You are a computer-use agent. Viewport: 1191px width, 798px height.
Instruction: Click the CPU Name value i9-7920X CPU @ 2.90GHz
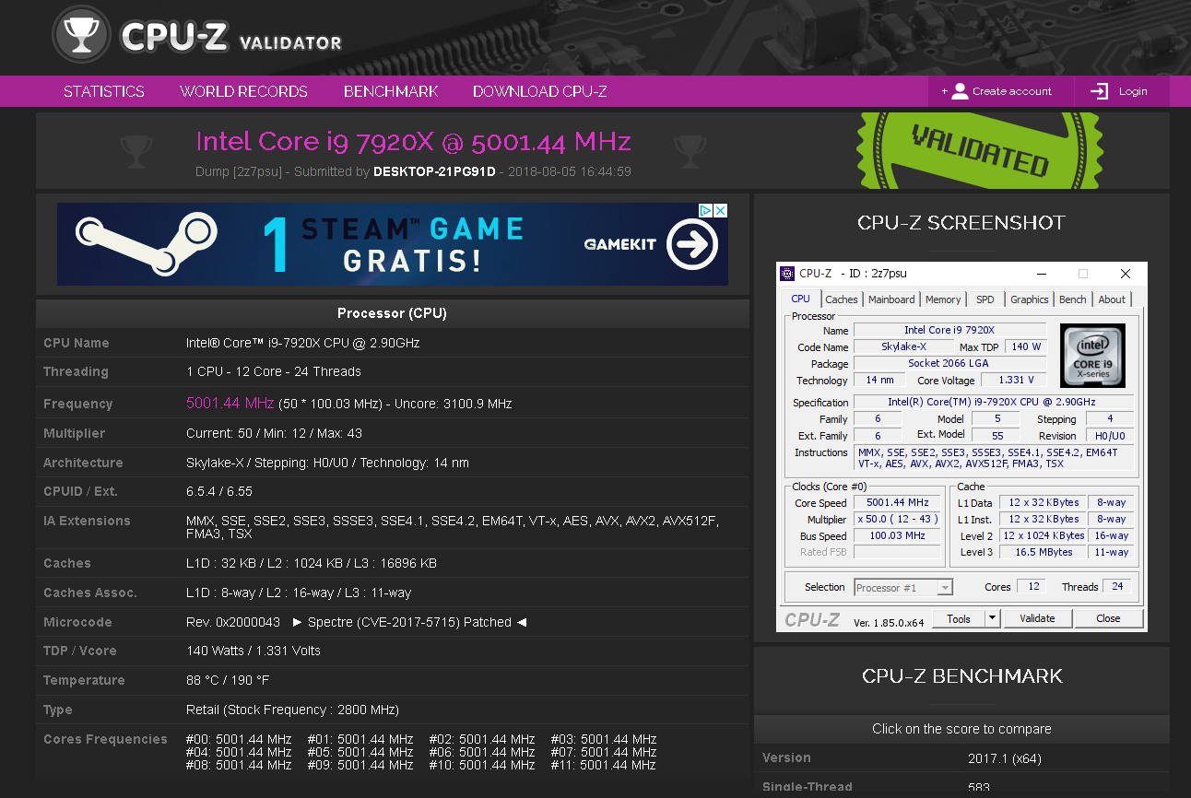coord(303,343)
